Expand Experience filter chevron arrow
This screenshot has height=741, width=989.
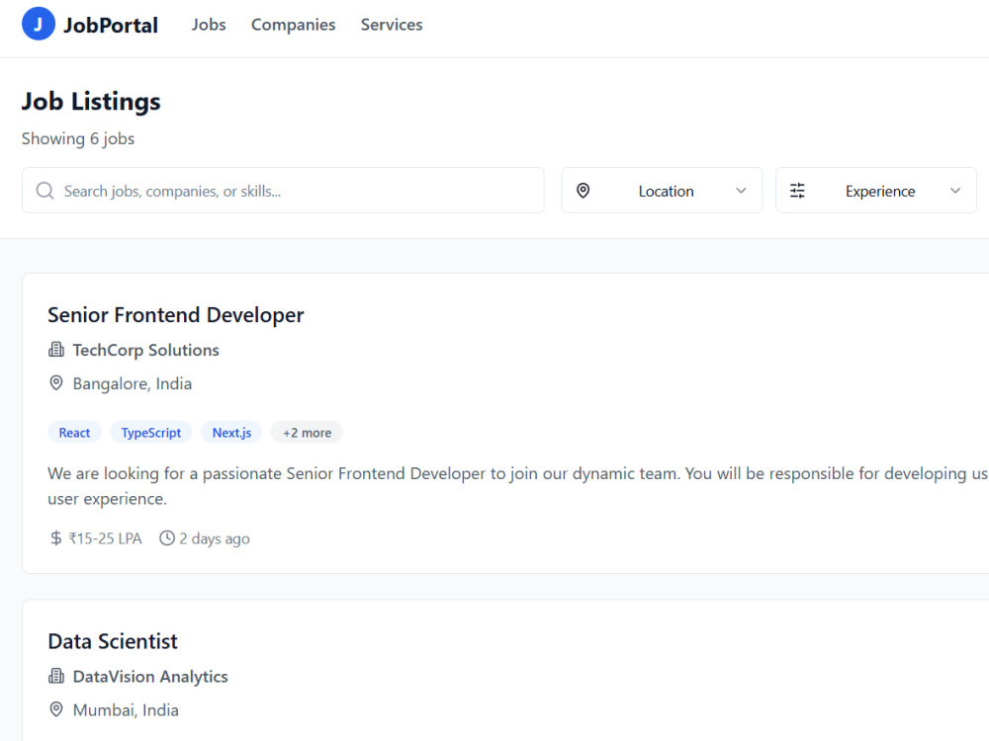(955, 191)
